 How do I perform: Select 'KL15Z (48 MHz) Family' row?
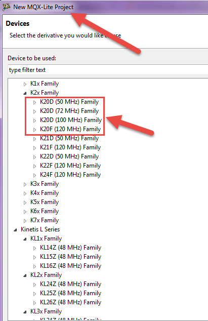pos(71,257)
